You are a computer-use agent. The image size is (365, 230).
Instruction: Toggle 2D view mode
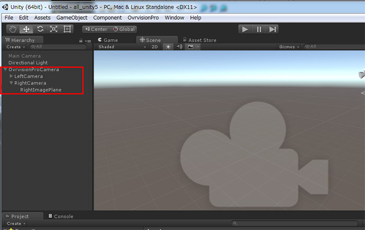[154, 47]
